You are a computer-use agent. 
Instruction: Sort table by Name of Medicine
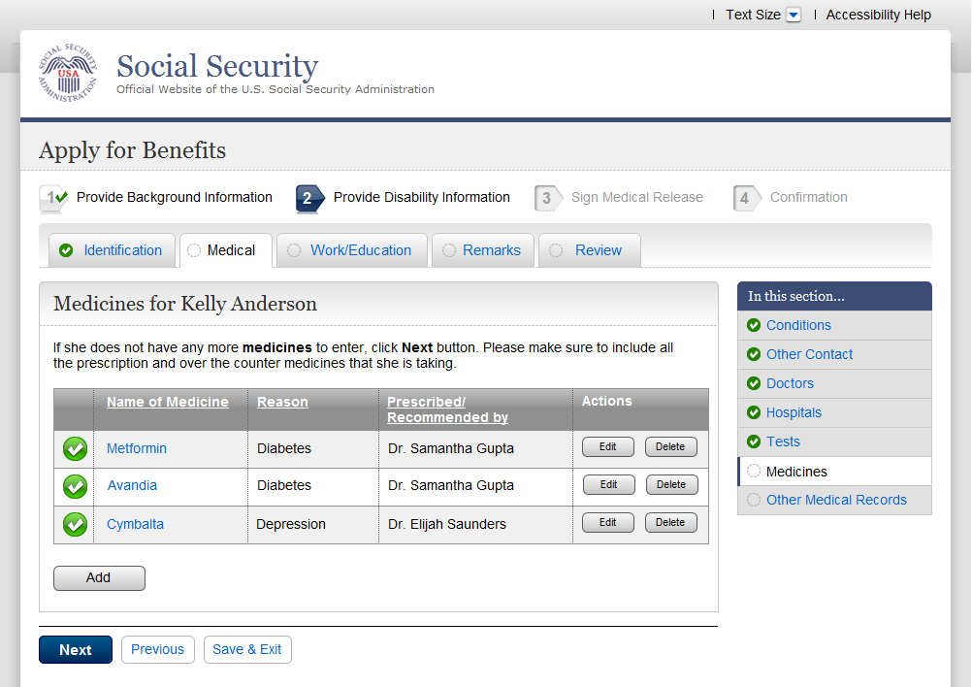(168, 402)
